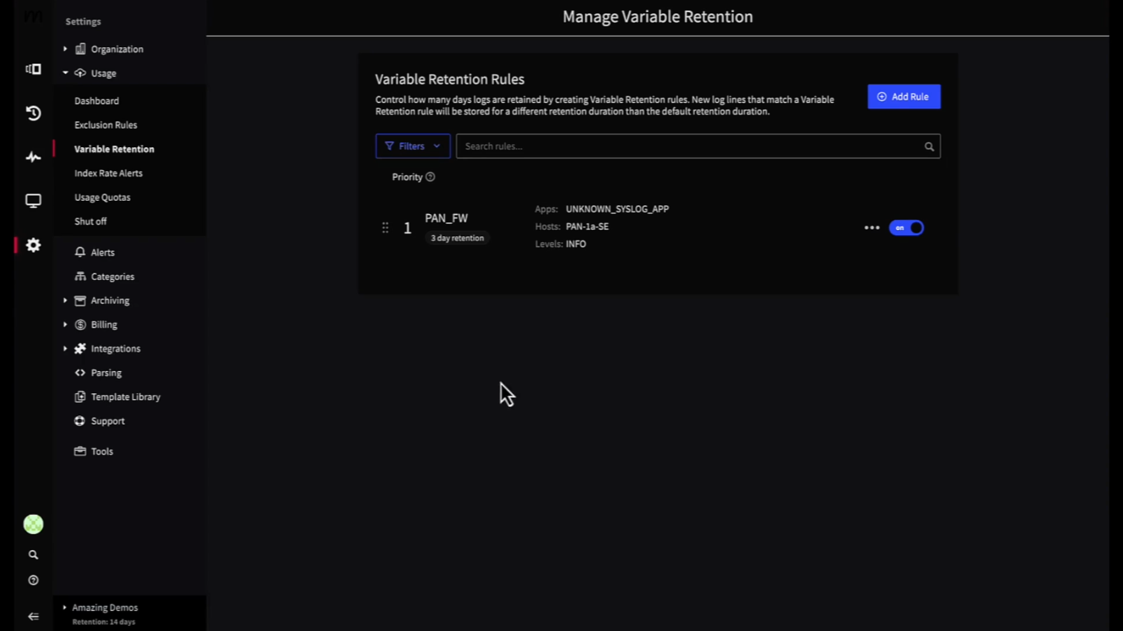
Task: Click the dashboards monitor icon in sidebar
Action: 33,200
